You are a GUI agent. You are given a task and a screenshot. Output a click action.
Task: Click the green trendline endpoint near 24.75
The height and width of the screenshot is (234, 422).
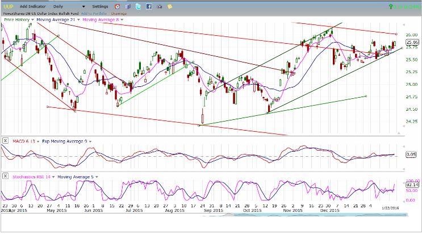click(x=366, y=96)
